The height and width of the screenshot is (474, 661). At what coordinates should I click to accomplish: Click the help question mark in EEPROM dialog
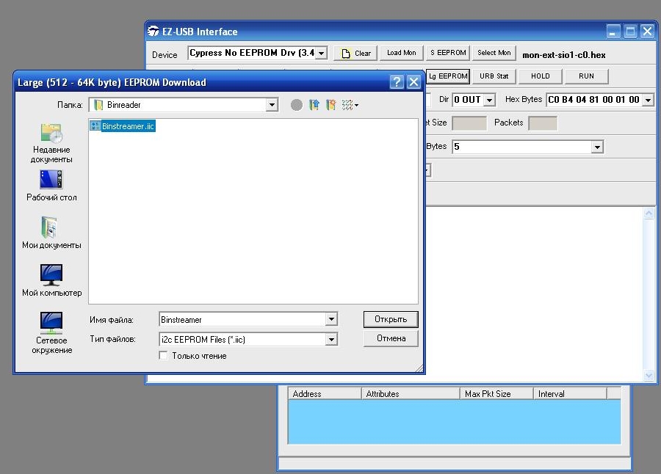point(397,82)
